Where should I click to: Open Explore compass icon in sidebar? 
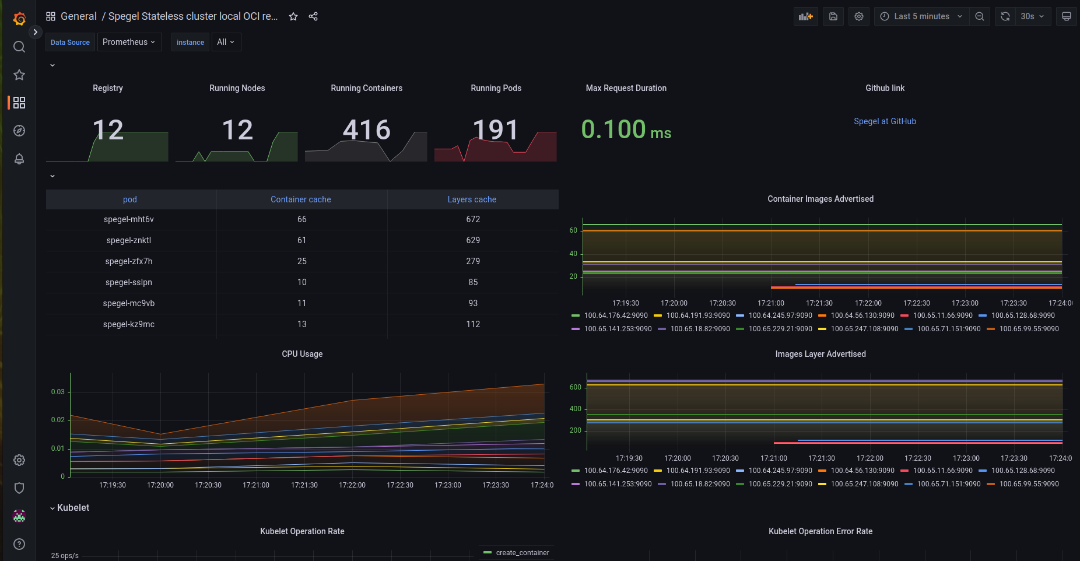click(x=19, y=131)
